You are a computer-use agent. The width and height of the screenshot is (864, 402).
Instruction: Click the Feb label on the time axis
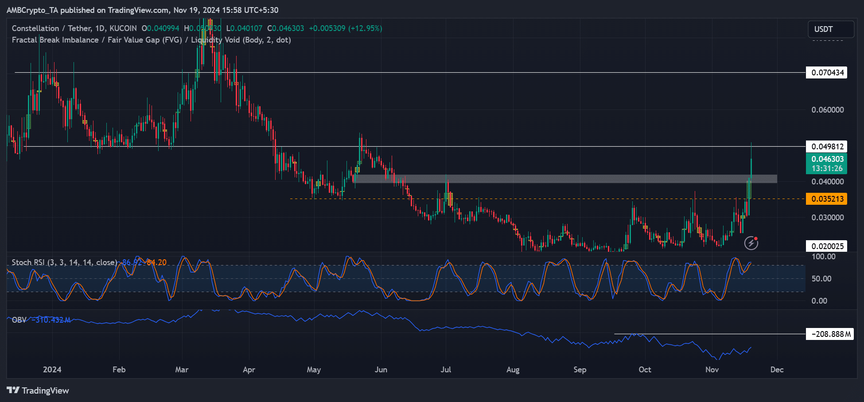pos(119,370)
